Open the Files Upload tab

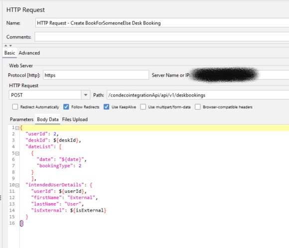click(x=75, y=120)
